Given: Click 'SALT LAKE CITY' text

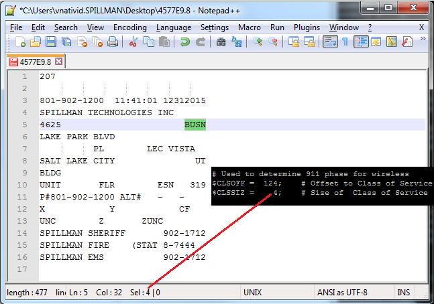Looking at the screenshot, I should click(77, 161).
